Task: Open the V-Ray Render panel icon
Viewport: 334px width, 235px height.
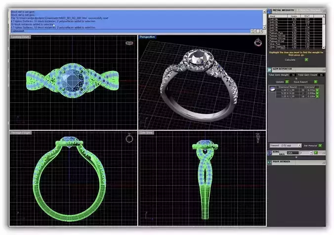Action: pos(269,162)
